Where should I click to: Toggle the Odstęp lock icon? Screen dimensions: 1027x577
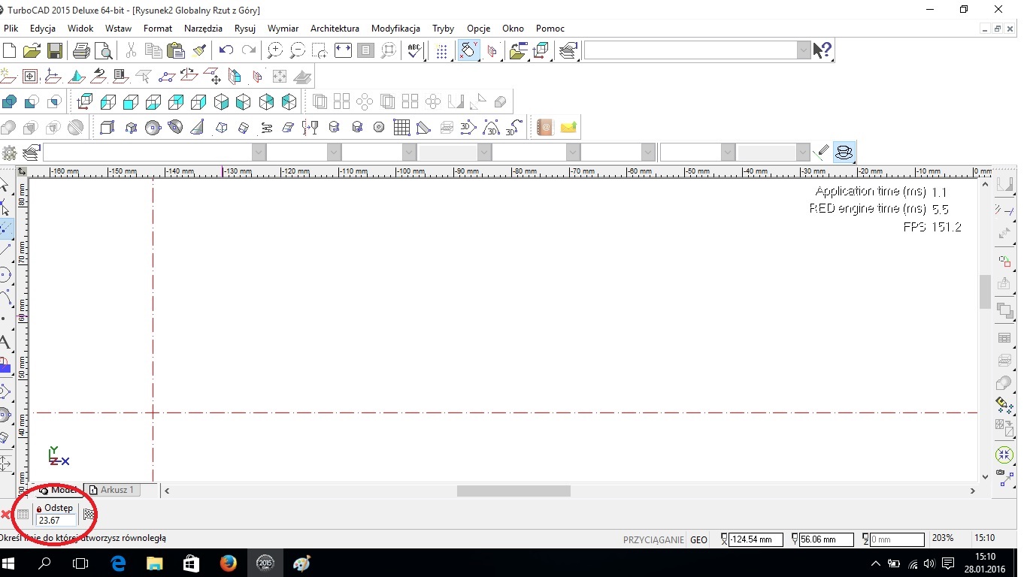point(39,509)
